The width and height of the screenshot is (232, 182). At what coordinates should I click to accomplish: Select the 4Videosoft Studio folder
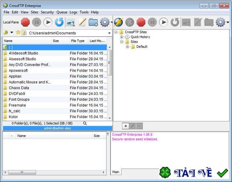[55, 53]
